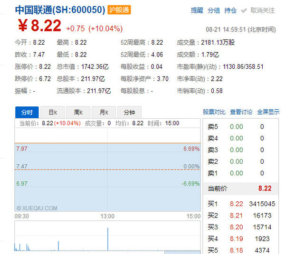285x254 pixels.
Task: Click 买4 row priced 8.19
Action: coord(241,239)
